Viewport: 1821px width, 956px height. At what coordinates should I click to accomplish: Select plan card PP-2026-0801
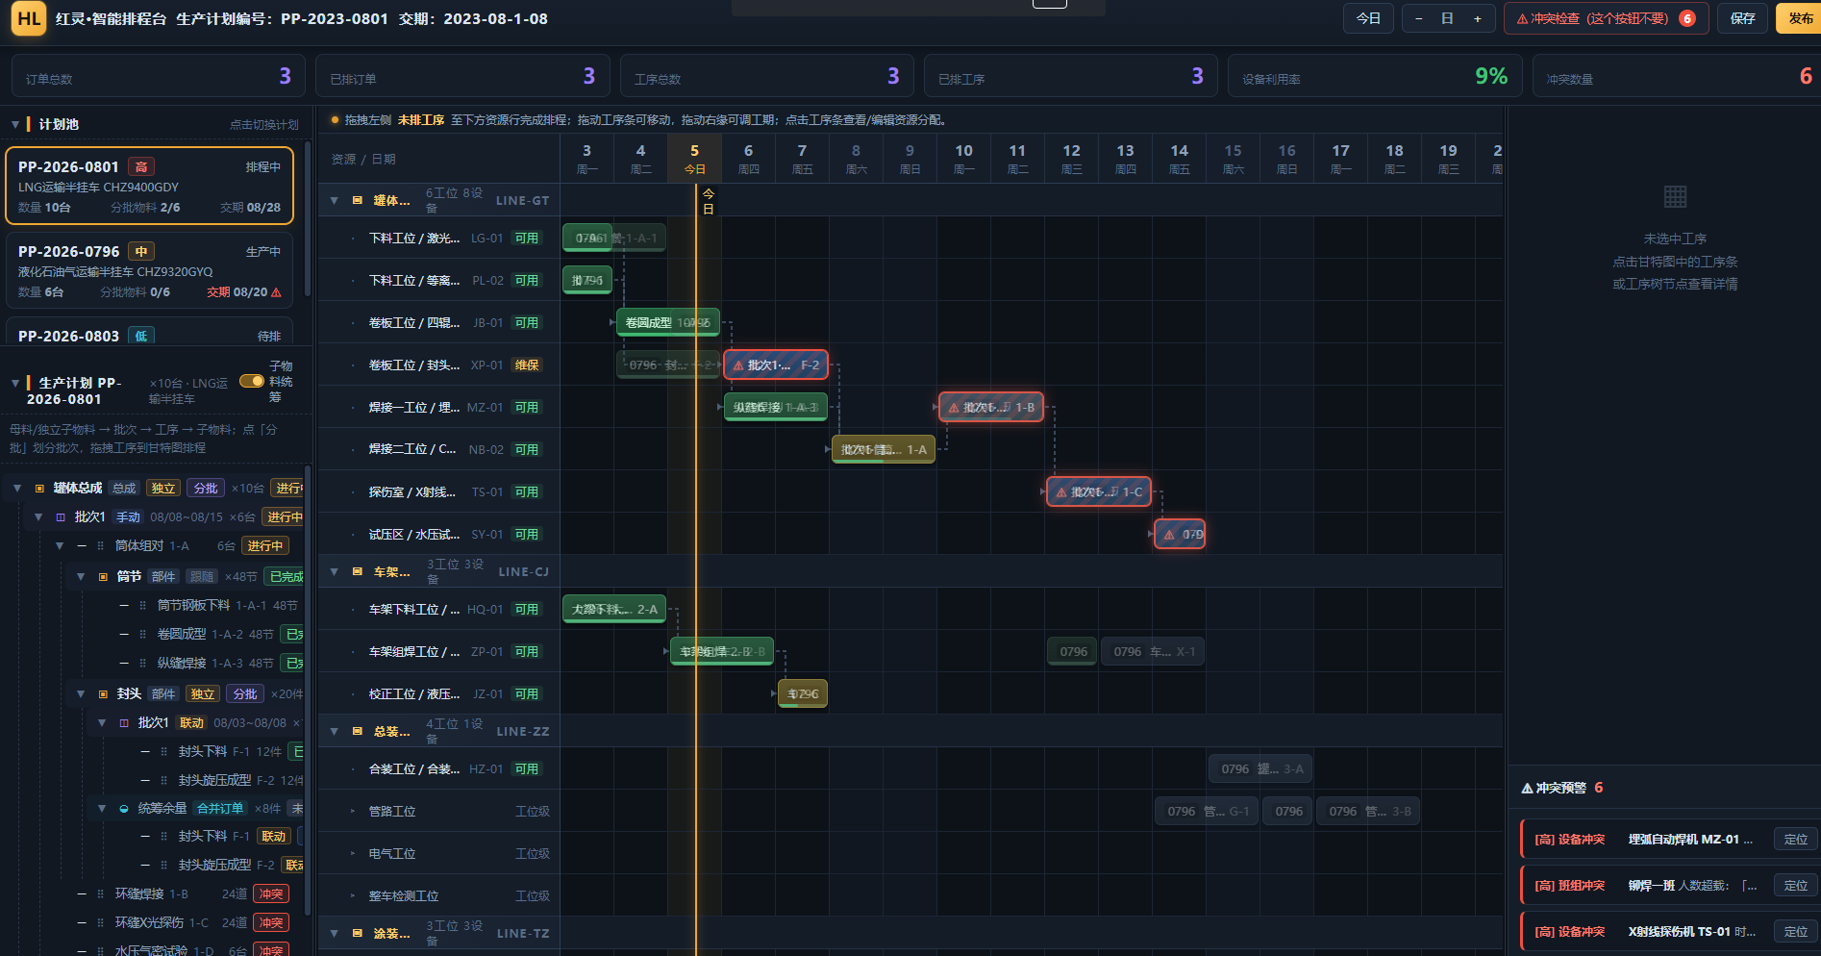tap(150, 186)
